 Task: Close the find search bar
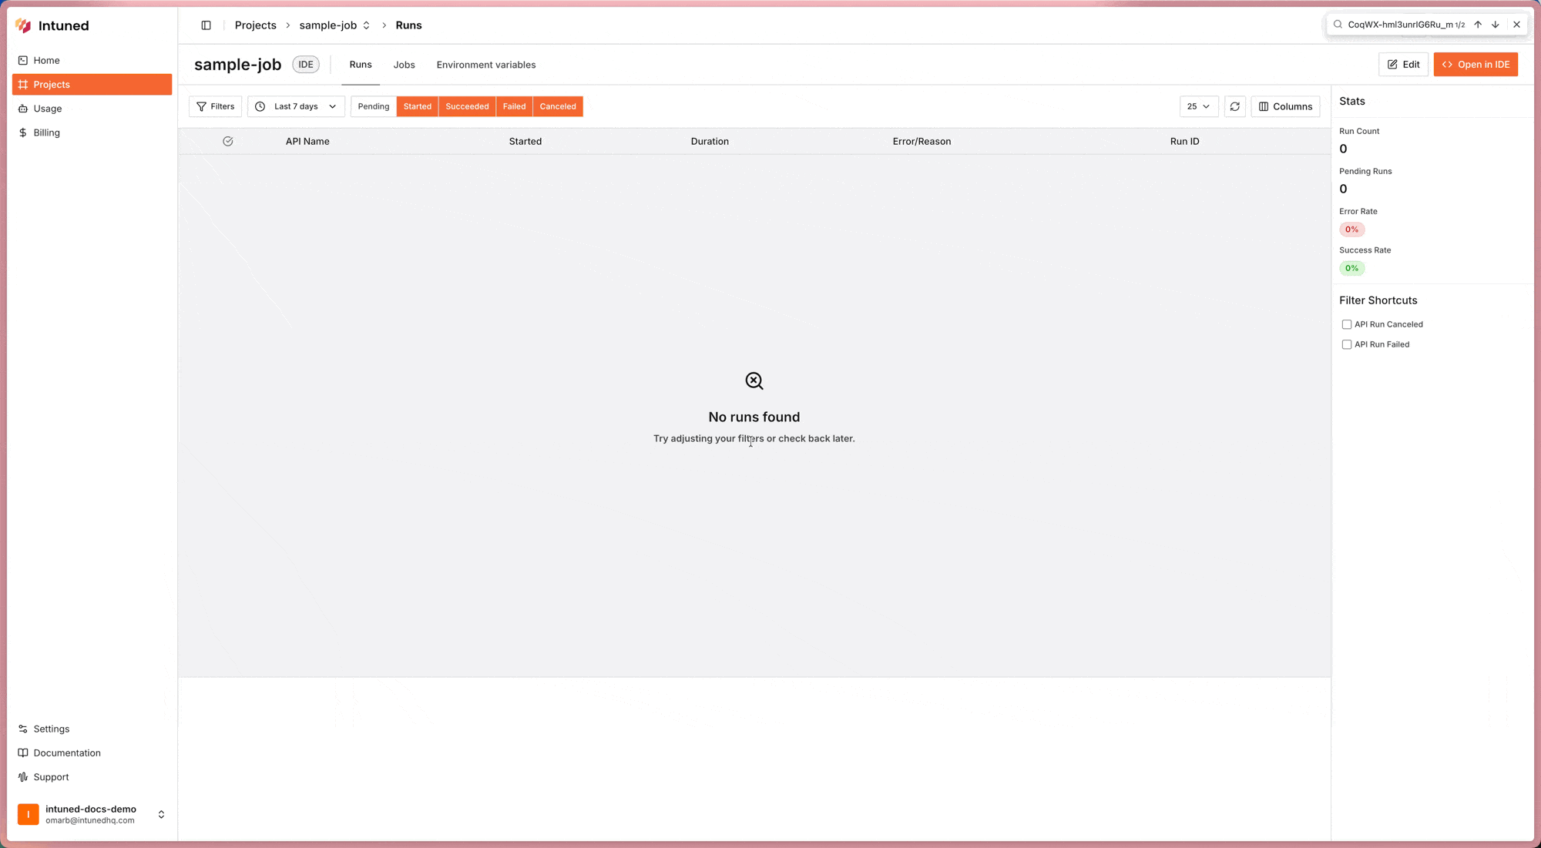(1516, 25)
